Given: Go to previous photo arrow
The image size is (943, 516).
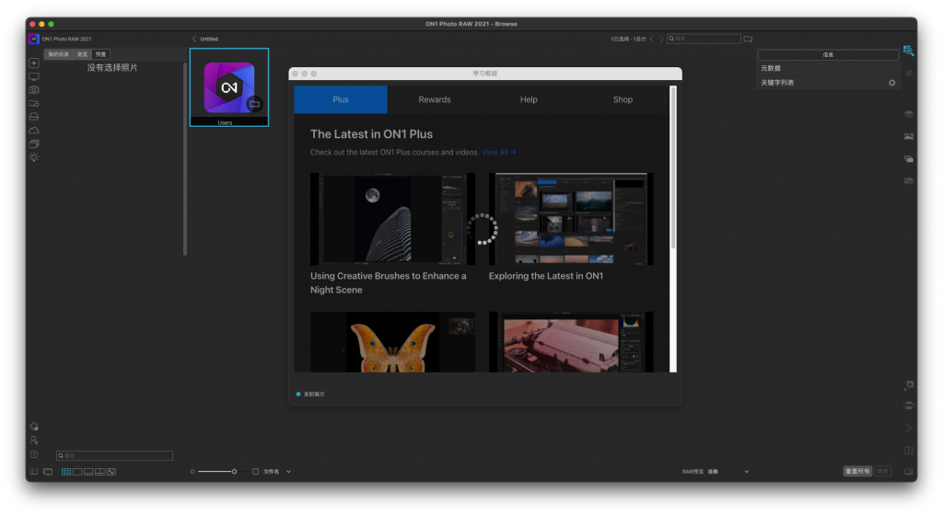Looking at the screenshot, I should click(651, 39).
